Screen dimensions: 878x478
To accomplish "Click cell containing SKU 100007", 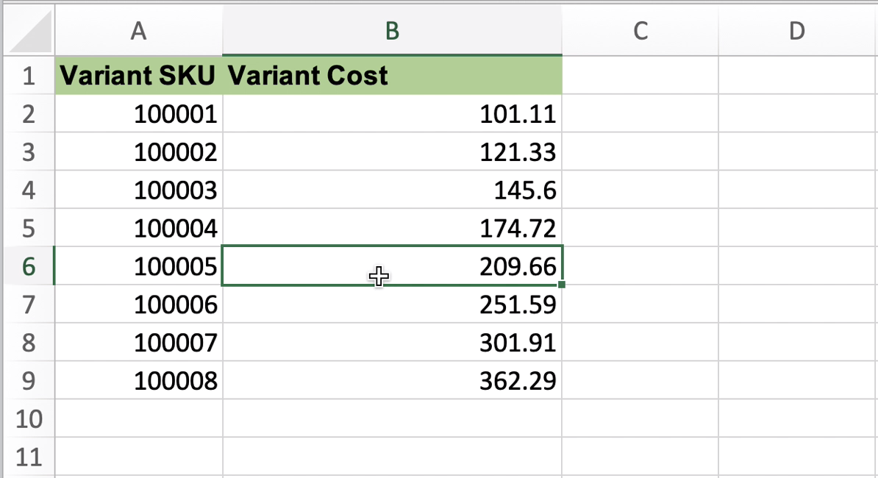I will (138, 343).
